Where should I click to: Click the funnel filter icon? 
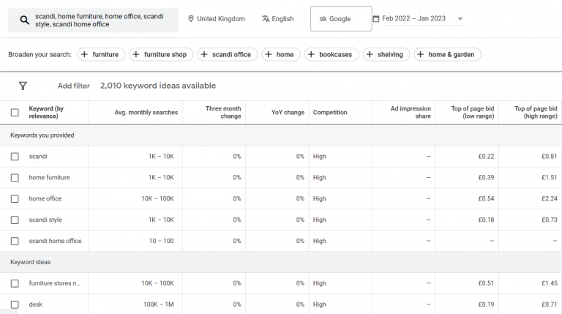[x=23, y=86]
